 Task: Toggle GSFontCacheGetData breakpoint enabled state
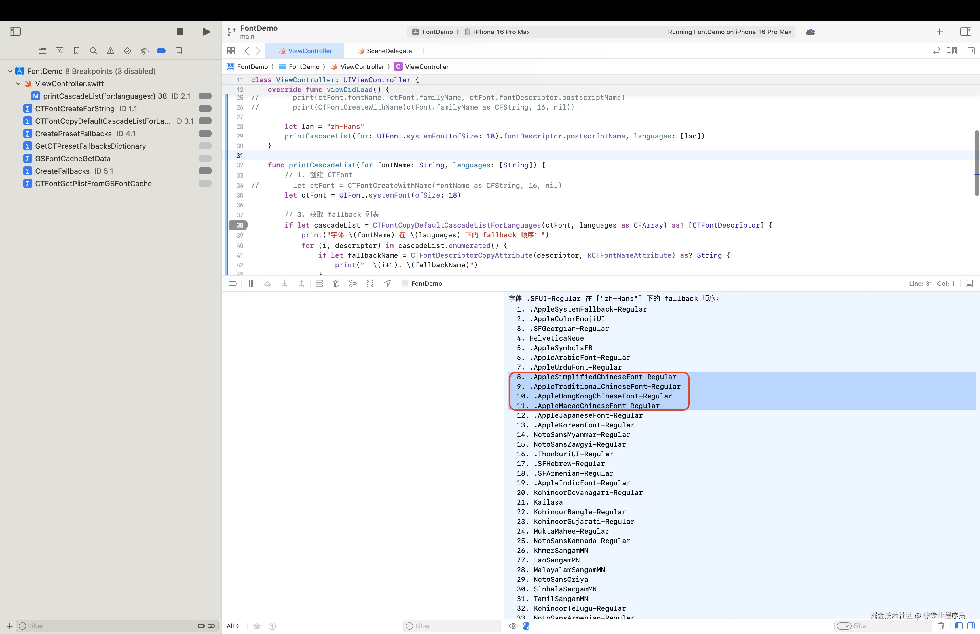click(205, 158)
